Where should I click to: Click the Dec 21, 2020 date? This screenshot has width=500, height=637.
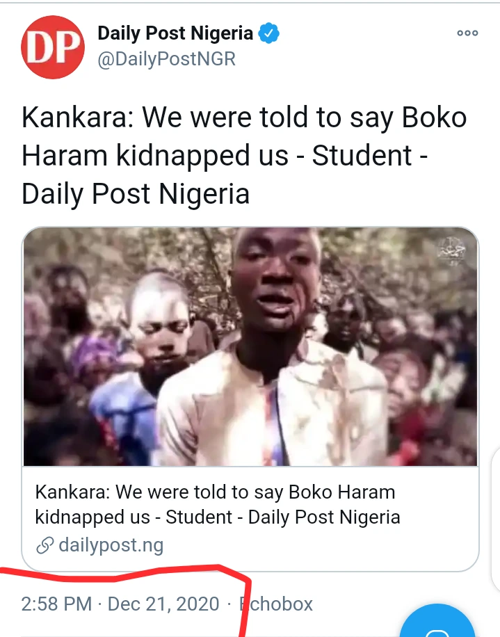[x=163, y=604]
